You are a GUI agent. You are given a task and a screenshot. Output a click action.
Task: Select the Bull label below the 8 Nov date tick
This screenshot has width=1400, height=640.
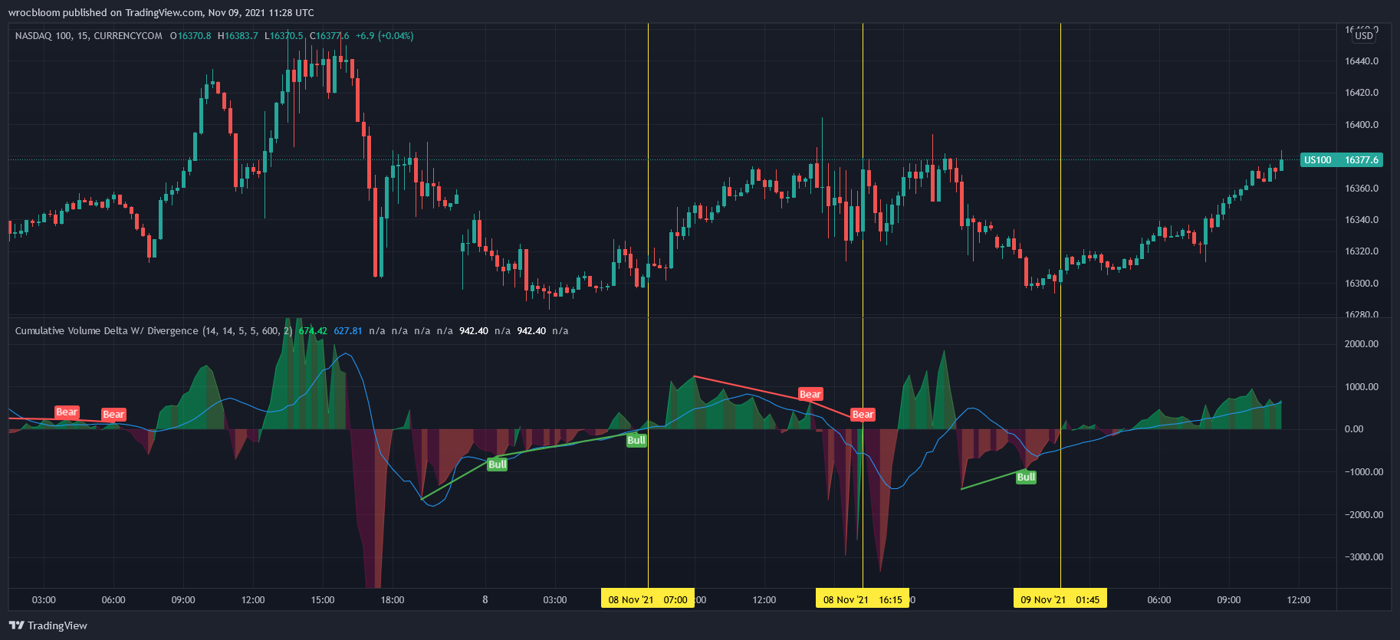497,464
